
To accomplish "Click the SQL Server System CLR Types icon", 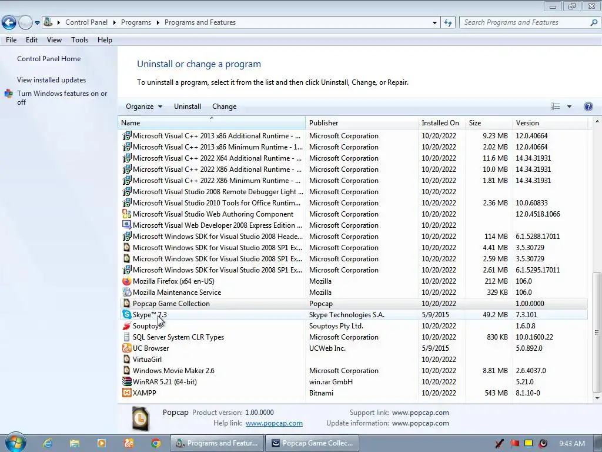I will tap(126, 337).
